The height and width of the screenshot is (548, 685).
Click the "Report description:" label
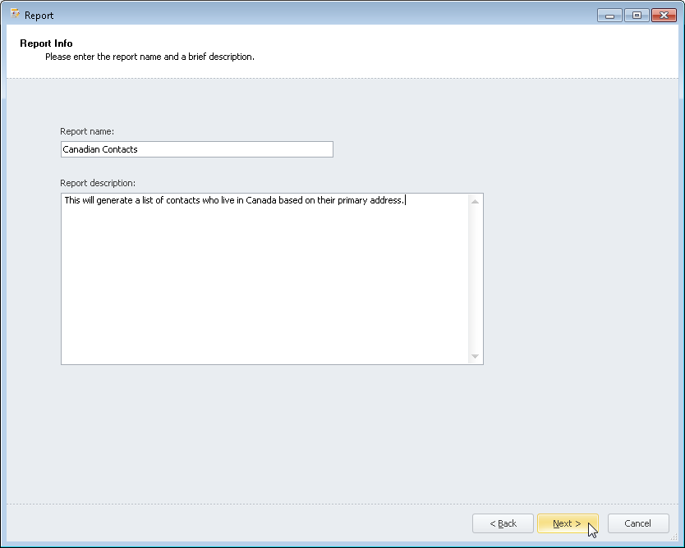point(98,183)
